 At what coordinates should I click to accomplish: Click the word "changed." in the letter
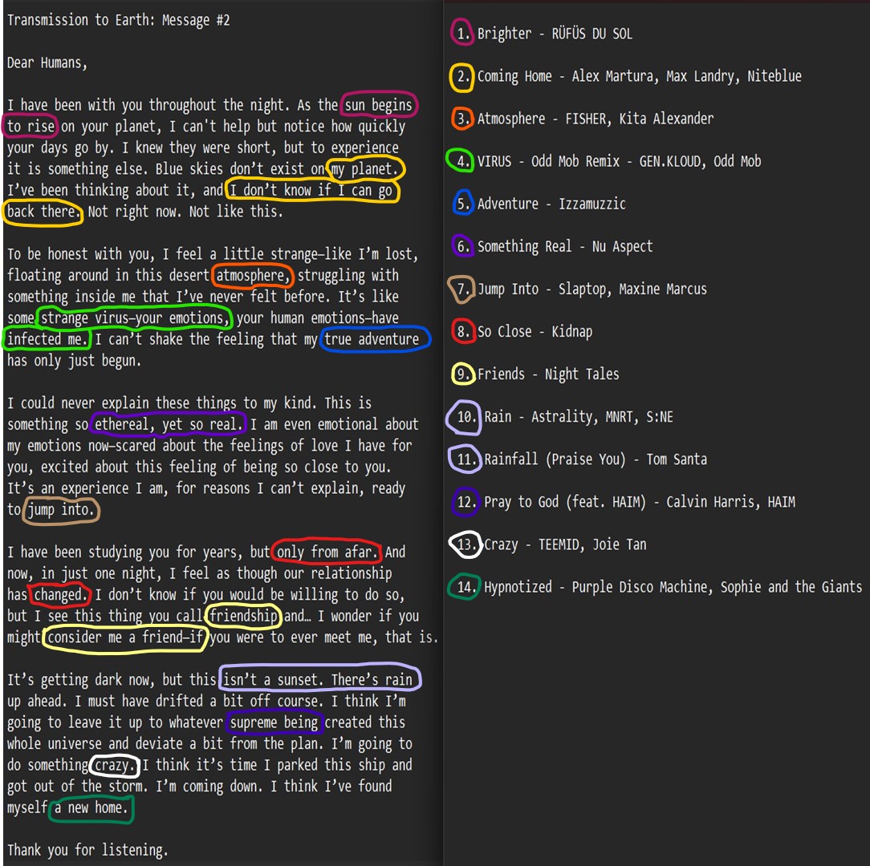pos(61,595)
